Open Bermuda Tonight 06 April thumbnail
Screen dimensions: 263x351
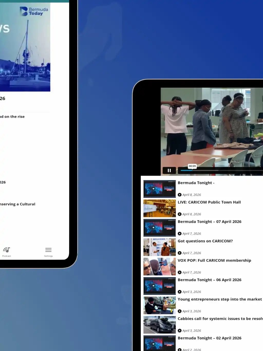click(159, 286)
